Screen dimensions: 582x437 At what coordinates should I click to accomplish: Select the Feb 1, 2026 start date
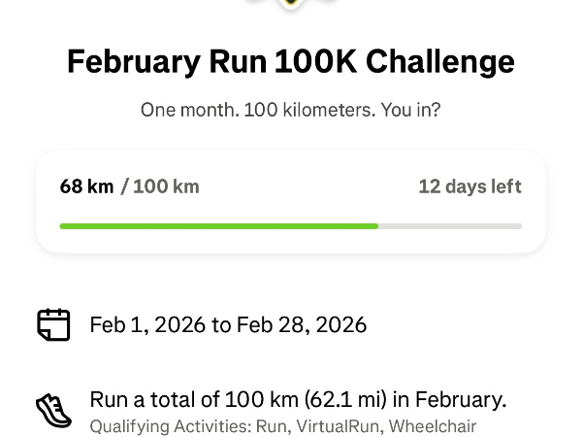click(x=146, y=324)
